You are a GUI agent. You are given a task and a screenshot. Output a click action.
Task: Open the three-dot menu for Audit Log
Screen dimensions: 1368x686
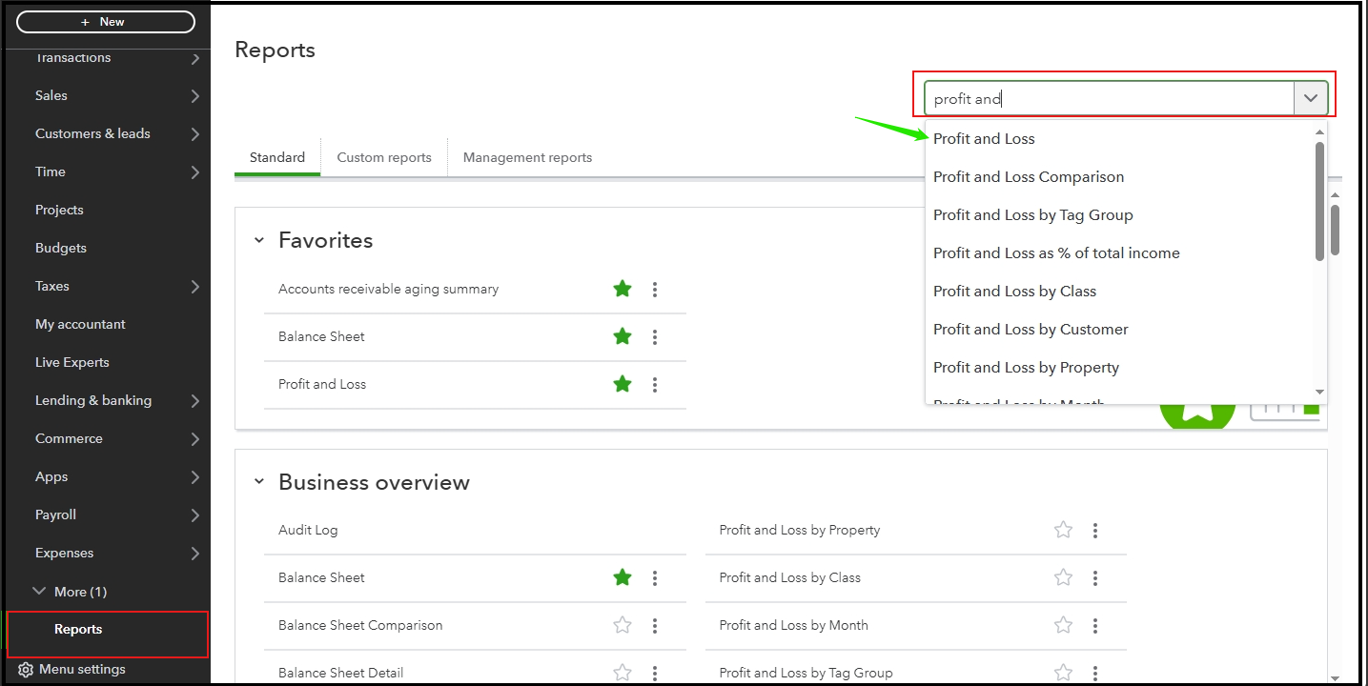655,530
